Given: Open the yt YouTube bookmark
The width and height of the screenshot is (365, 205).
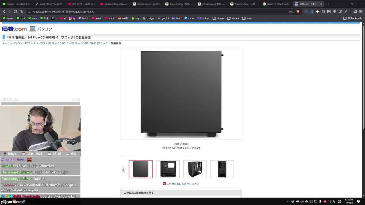Looking at the screenshot, I should [x=63, y=18].
